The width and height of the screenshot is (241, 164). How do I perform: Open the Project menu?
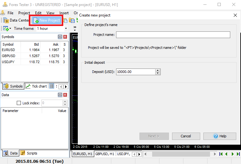(x=24, y=13)
